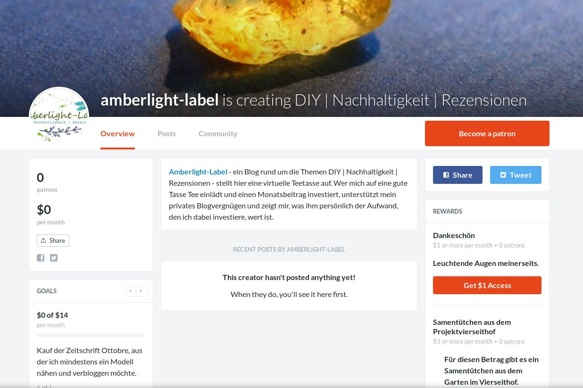Click the Become a patron button

click(487, 133)
